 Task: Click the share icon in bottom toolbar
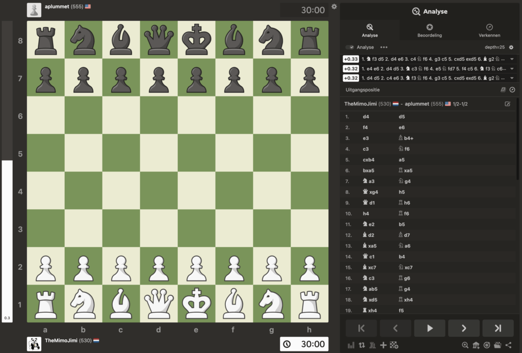click(x=508, y=345)
